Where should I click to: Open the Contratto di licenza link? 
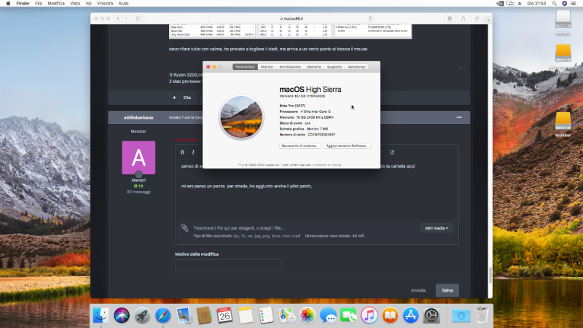(326, 165)
